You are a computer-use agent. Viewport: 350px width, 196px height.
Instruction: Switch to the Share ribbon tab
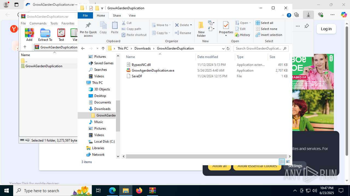[x=117, y=16]
